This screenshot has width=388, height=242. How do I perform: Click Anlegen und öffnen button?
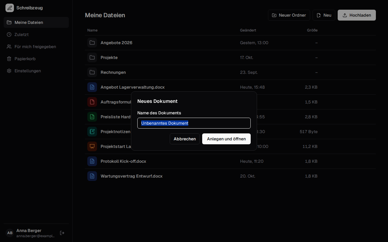(x=226, y=139)
